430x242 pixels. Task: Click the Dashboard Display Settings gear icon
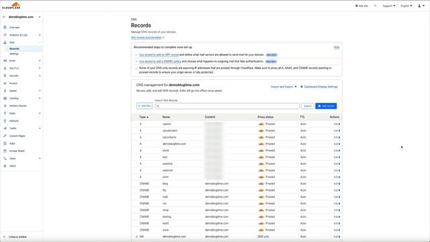[x=302, y=87]
